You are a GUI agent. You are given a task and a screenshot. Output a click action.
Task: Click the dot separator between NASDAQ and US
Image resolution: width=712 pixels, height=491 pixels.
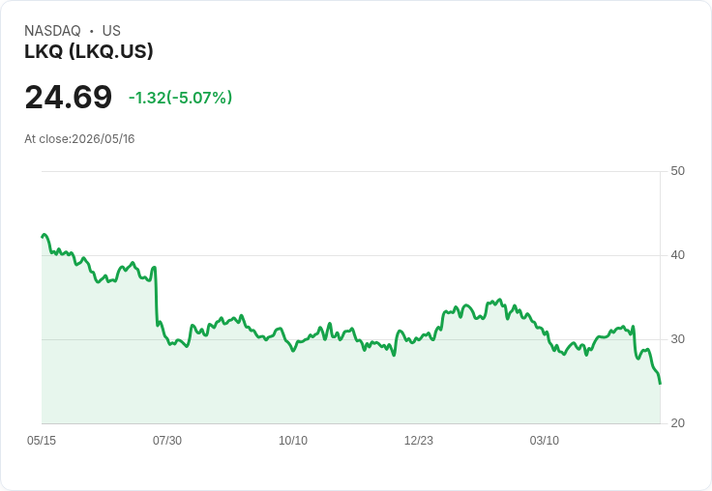(92, 31)
